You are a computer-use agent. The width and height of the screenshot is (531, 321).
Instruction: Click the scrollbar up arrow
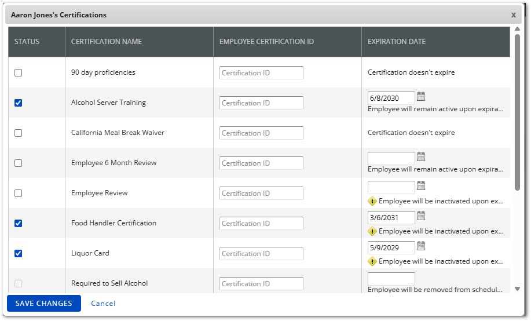point(517,29)
